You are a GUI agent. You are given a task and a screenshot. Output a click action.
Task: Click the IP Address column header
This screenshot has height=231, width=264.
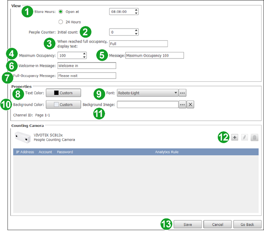(x=25, y=152)
